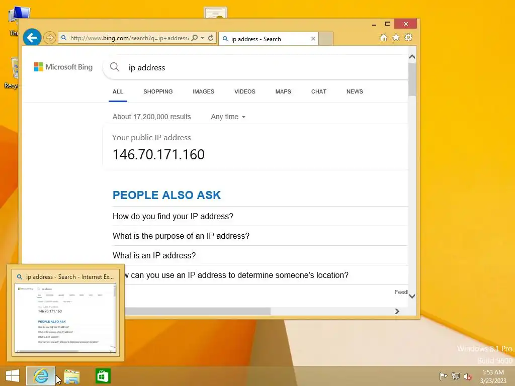
Task: Open the Windows Start button
Action: click(13, 376)
